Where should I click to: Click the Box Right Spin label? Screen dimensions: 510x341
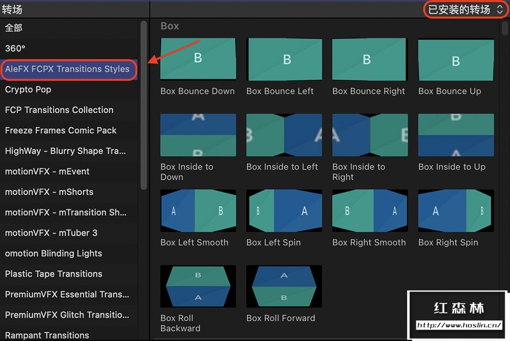(448, 243)
